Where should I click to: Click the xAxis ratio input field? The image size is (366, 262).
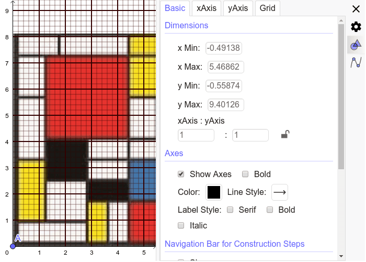click(x=196, y=135)
